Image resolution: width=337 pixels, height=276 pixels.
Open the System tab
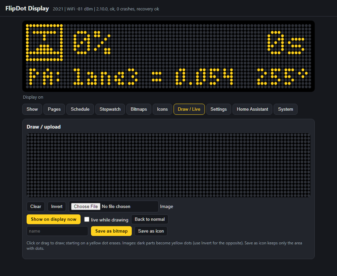[x=285, y=109]
